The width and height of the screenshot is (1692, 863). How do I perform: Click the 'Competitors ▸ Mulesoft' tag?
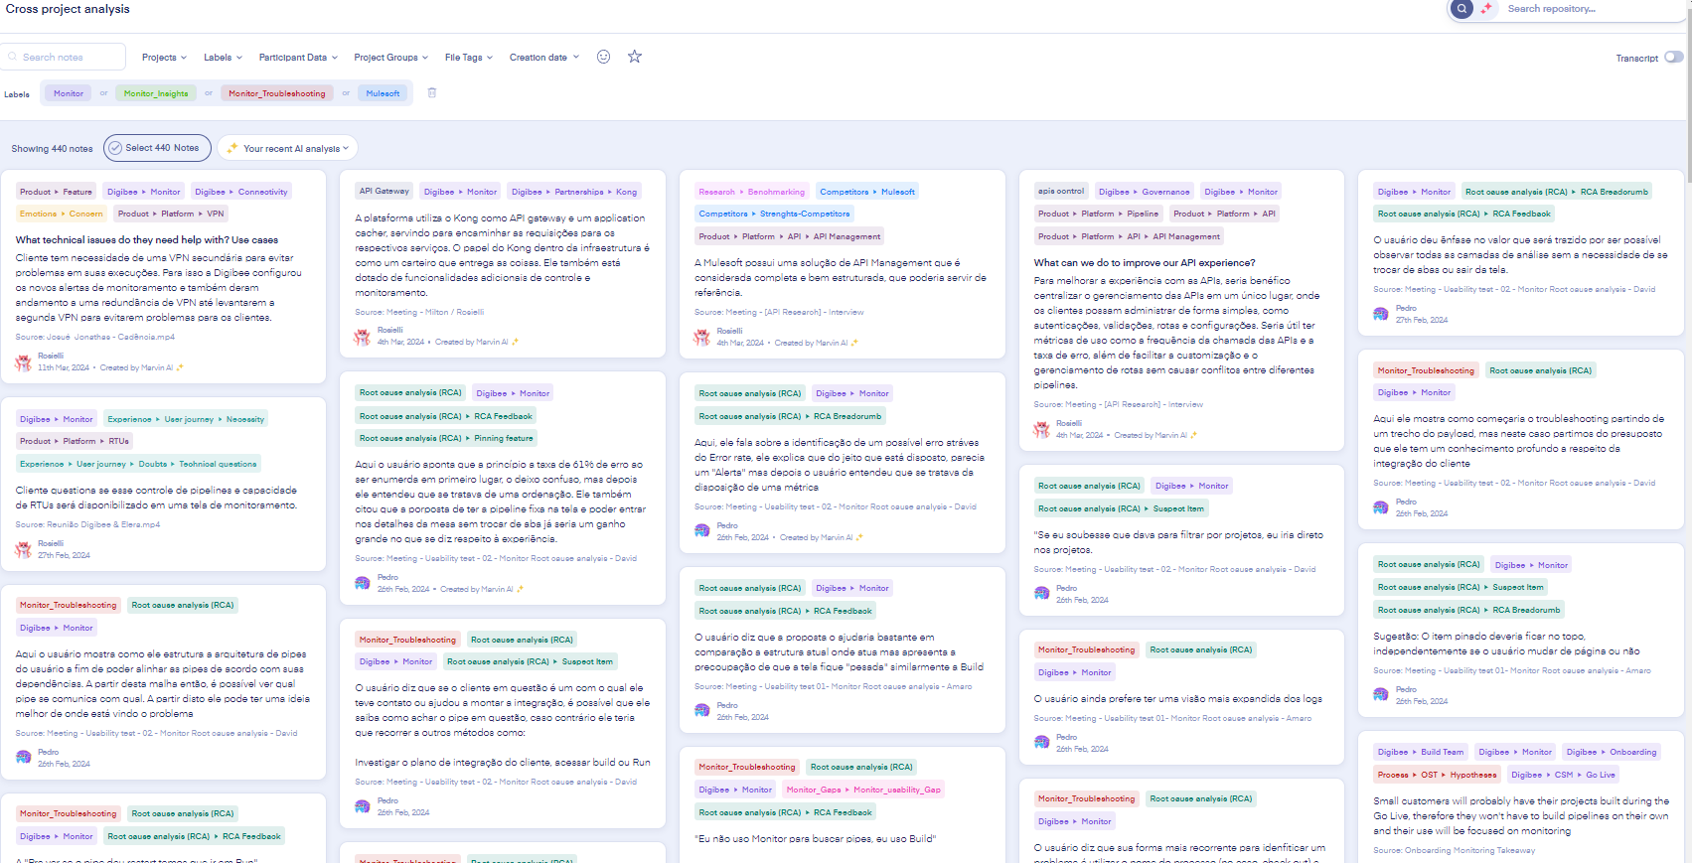coord(867,192)
